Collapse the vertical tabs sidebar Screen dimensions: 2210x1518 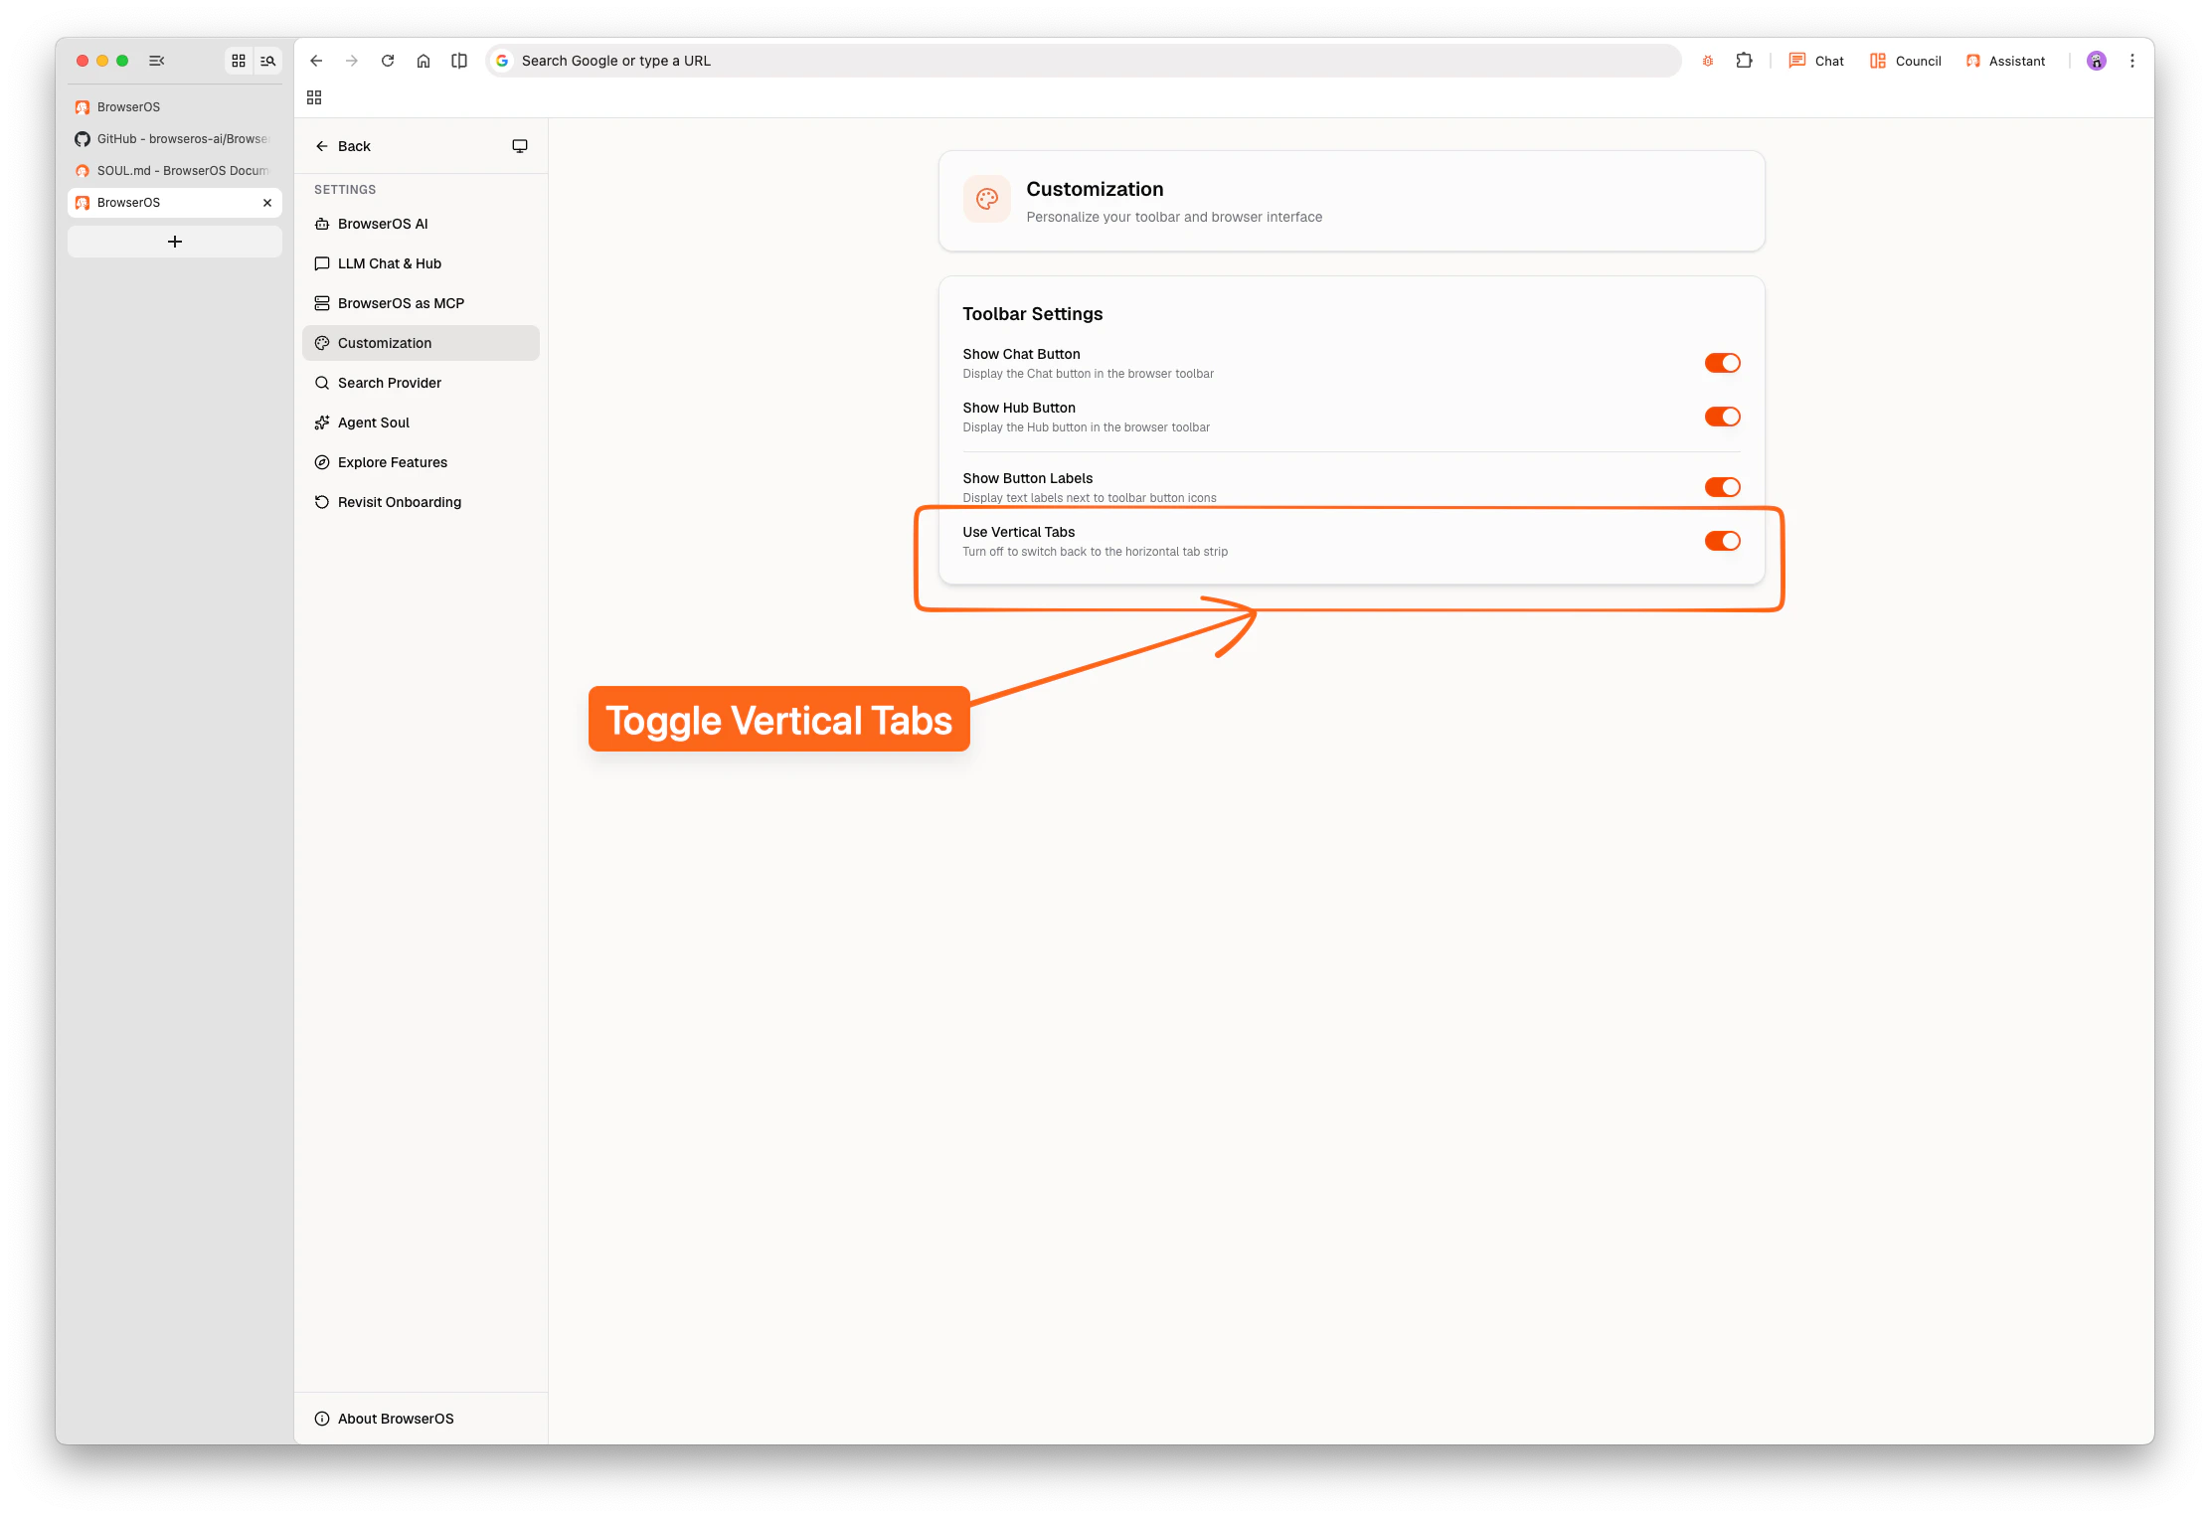coord(156,61)
